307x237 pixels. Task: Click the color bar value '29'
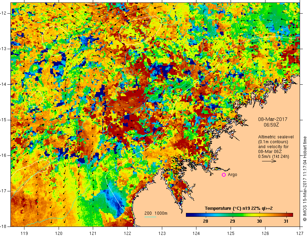click(x=232, y=221)
